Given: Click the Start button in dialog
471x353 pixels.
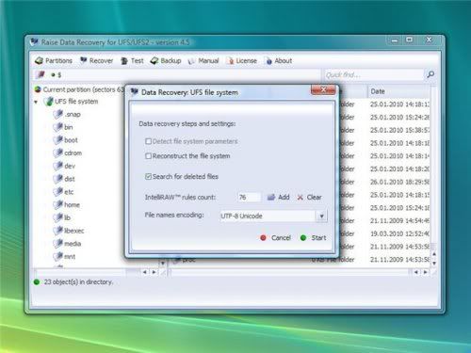Looking at the screenshot, I should 313,238.
